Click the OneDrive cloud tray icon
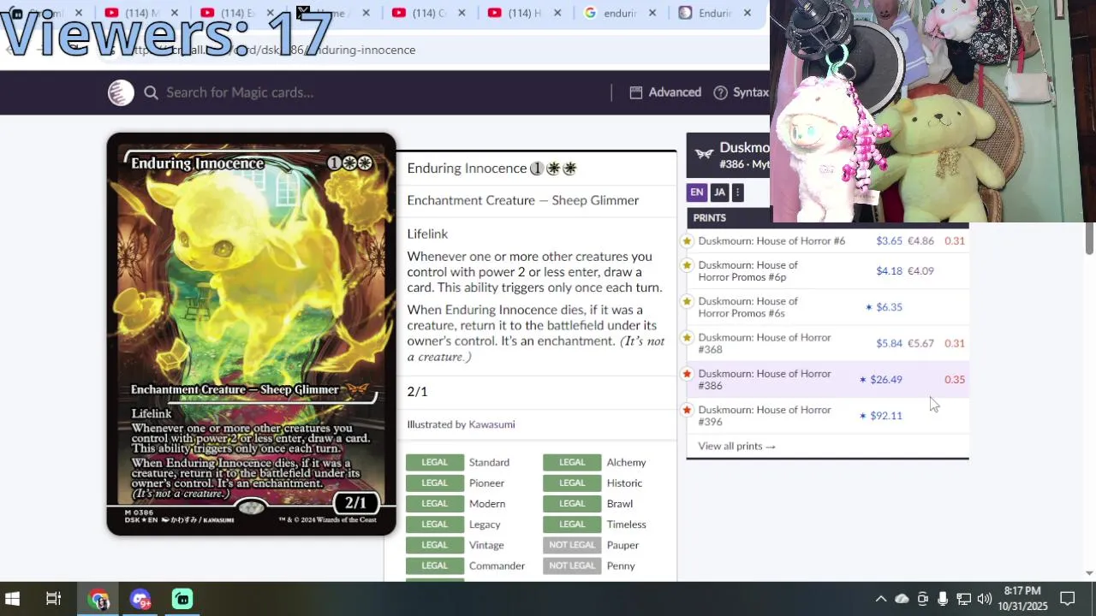Viewport: 1096px width, 616px height. pyautogui.click(x=902, y=599)
